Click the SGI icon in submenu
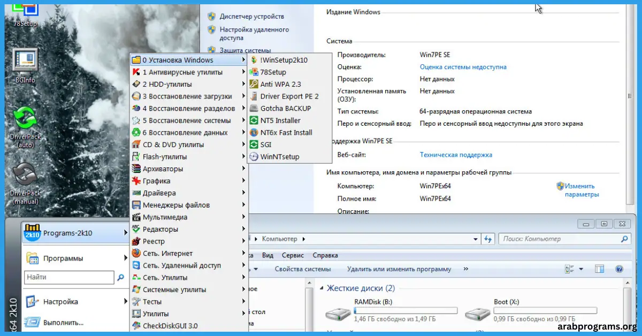This screenshot has height=336, width=642. click(254, 144)
